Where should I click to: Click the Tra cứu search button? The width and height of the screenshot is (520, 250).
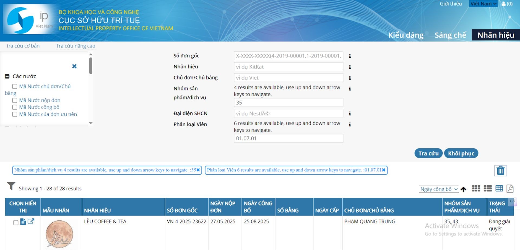click(x=428, y=154)
